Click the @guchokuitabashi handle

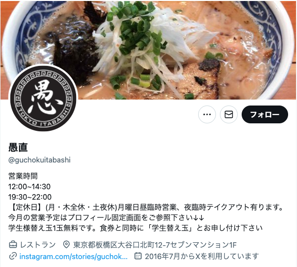[40, 160]
